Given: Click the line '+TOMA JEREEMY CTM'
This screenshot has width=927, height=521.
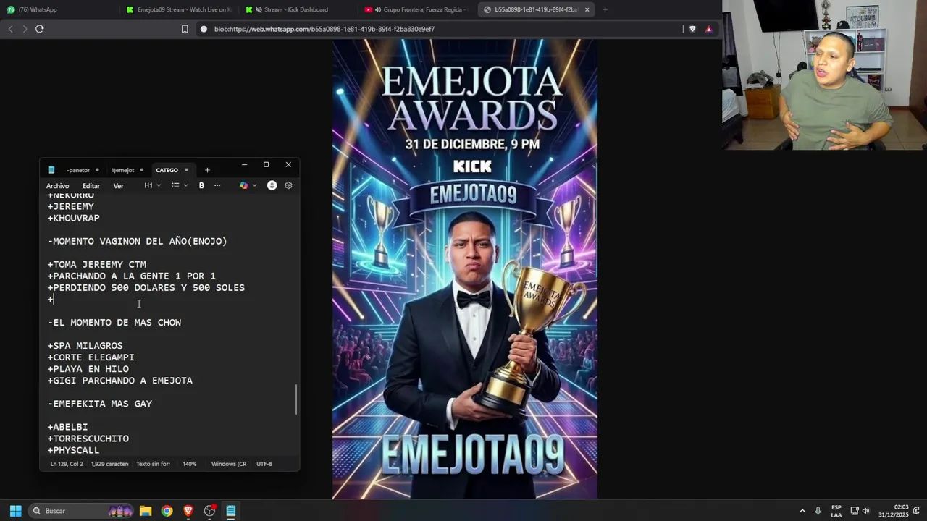Looking at the screenshot, I should (x=97, y=265).
